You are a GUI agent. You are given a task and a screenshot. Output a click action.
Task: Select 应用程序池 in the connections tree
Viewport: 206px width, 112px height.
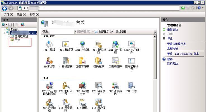coord(21,36)
